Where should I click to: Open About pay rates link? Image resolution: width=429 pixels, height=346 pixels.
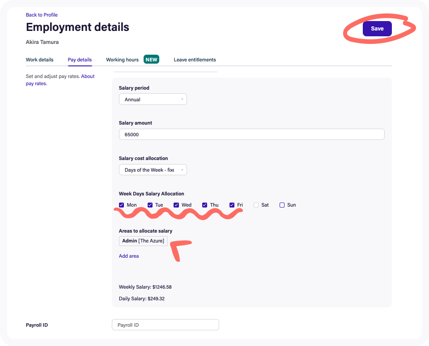coord(87,76)
